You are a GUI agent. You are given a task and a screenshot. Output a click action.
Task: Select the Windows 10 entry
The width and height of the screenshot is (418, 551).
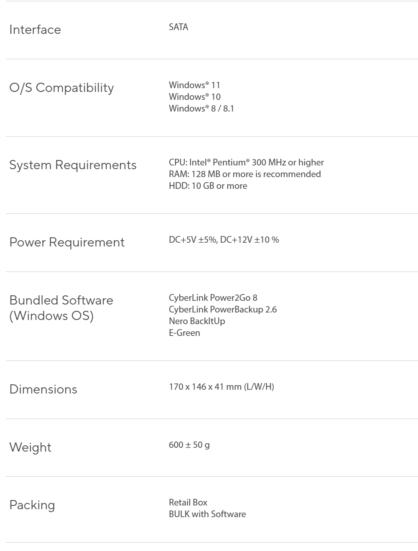pyautogui.click(x=195, y=96)
